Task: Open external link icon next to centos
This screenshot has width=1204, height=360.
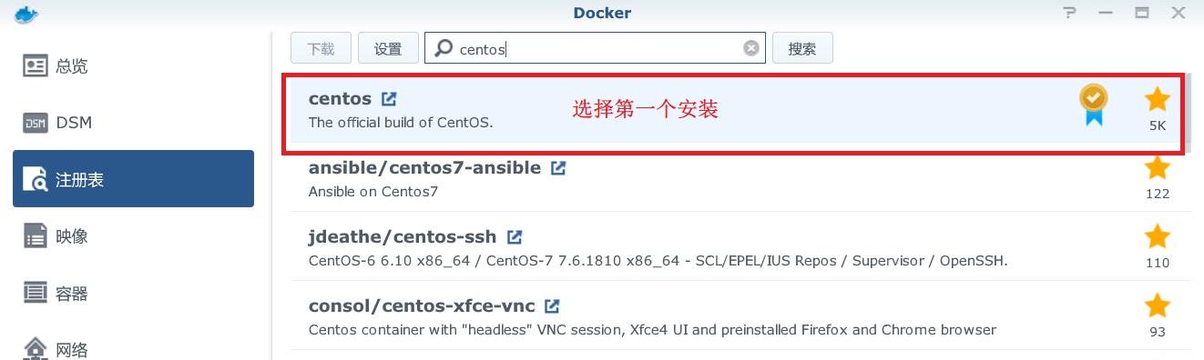Action: (389, 98)
